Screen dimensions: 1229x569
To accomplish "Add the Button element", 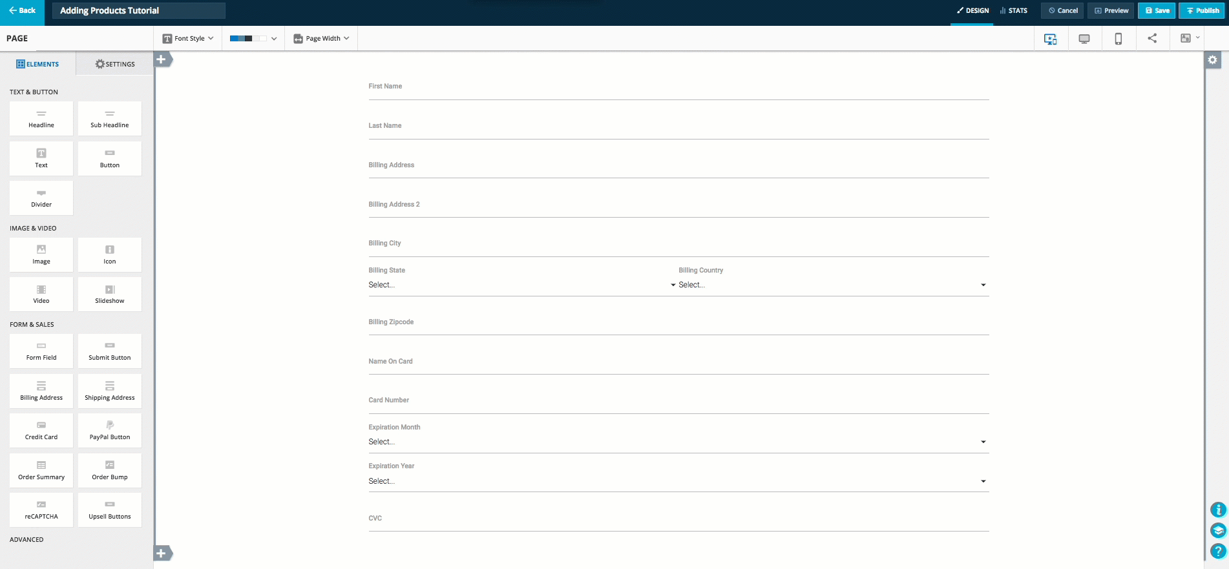I will point(110,159).
